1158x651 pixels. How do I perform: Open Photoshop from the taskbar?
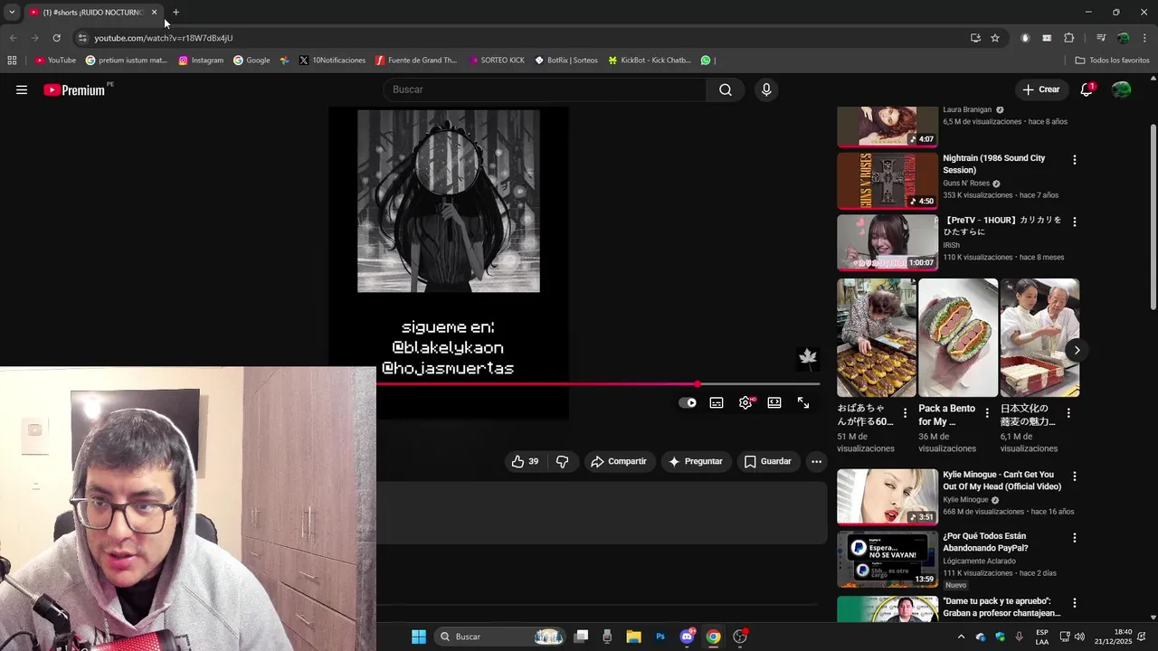click(660, 637)
